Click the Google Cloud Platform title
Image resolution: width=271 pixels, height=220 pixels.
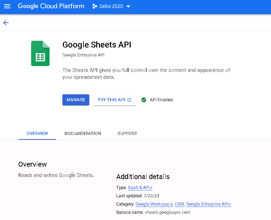(x=51, y=6)
